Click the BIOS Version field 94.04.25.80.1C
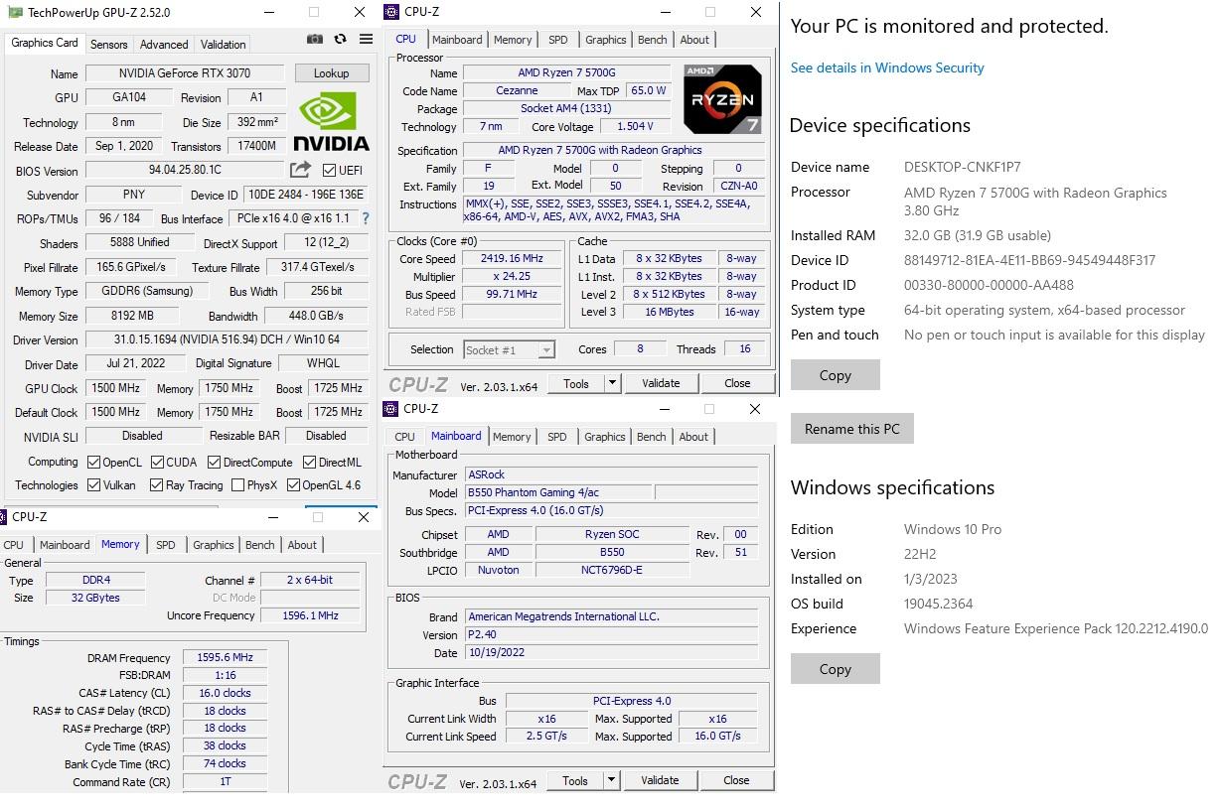This screenshot has width=1222, height=811. [185, 170]
